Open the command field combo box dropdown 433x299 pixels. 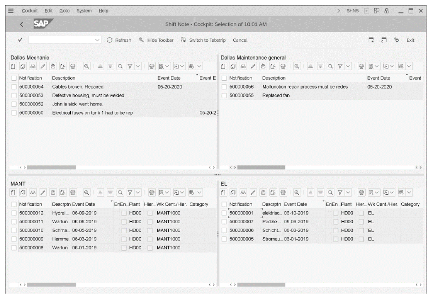click(x=97, y=40)
